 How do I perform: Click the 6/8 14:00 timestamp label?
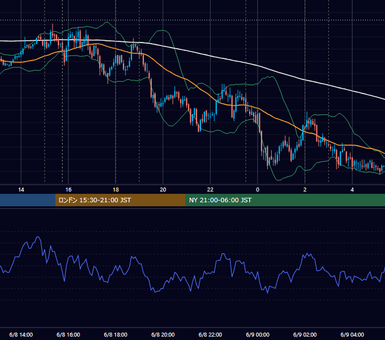[x=21, y=334]
